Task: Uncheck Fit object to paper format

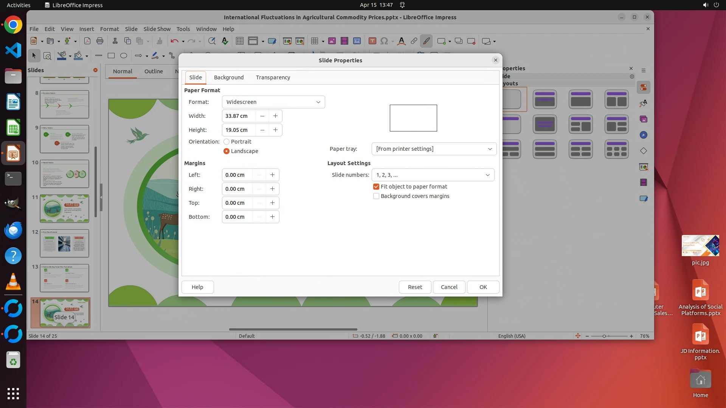Action: [376, 187]
